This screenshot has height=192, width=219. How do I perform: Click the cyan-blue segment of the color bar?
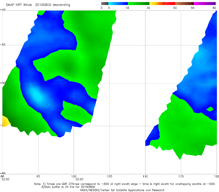(x=118, y=4)
